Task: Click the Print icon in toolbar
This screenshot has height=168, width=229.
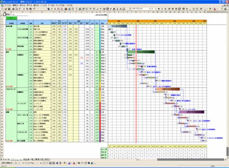Action: [13, 9]
